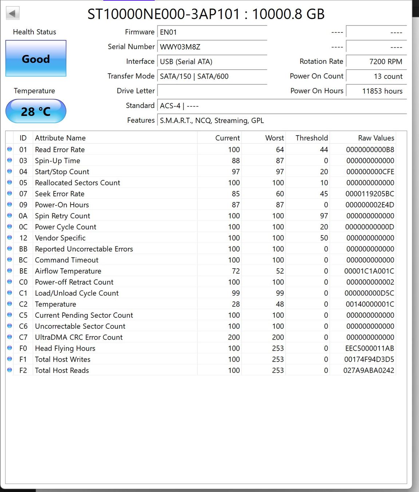
Task: Select the Load/Unload Cycle Count attribute name
Action: pyautogui.click(x=77, y=293)
